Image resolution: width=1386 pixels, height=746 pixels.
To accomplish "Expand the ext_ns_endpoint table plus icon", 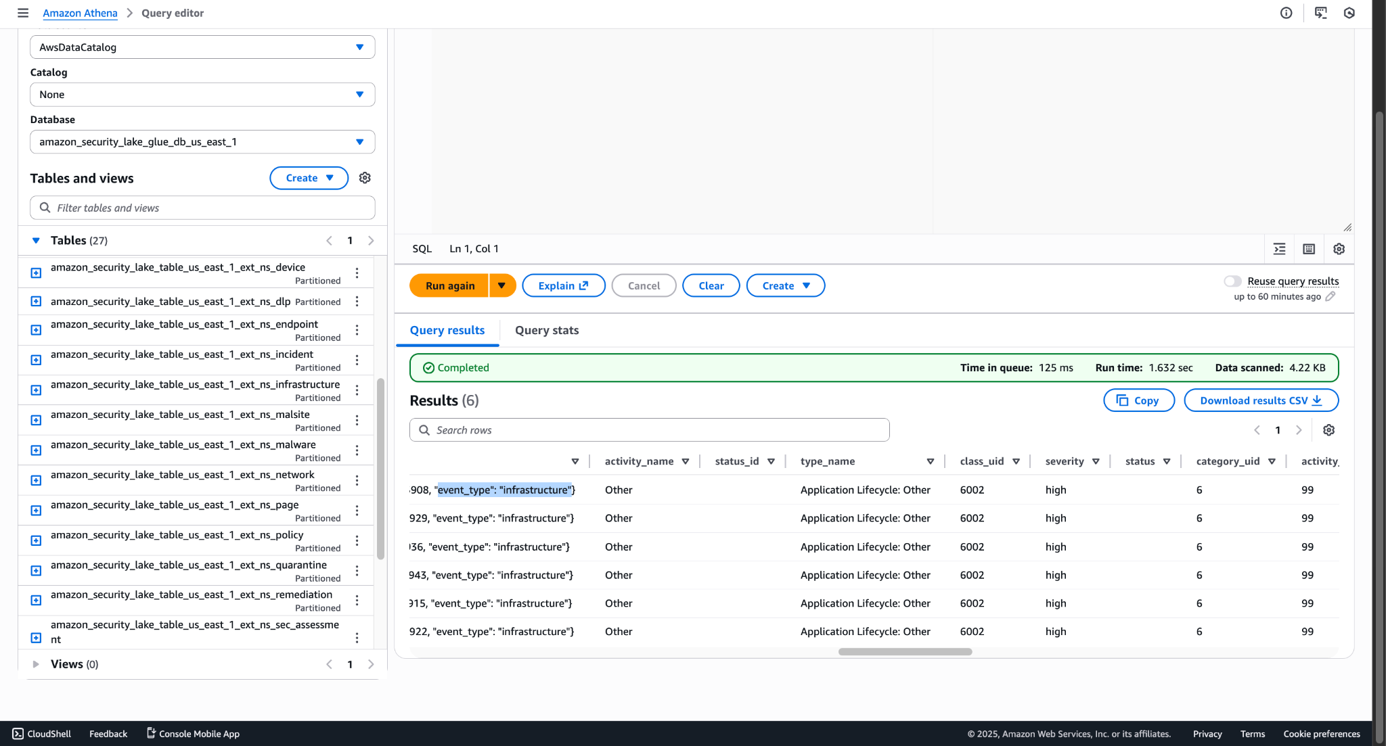I will pos(37,330).
